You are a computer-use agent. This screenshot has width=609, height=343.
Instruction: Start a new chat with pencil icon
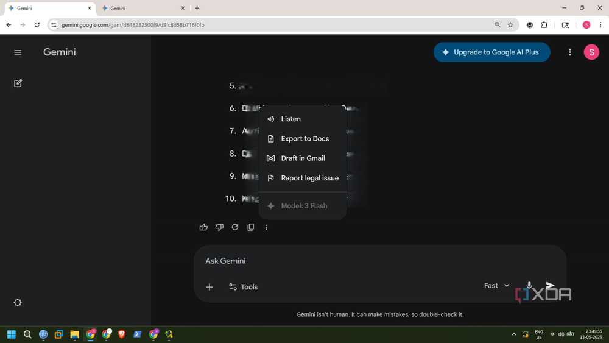[18, 83]
